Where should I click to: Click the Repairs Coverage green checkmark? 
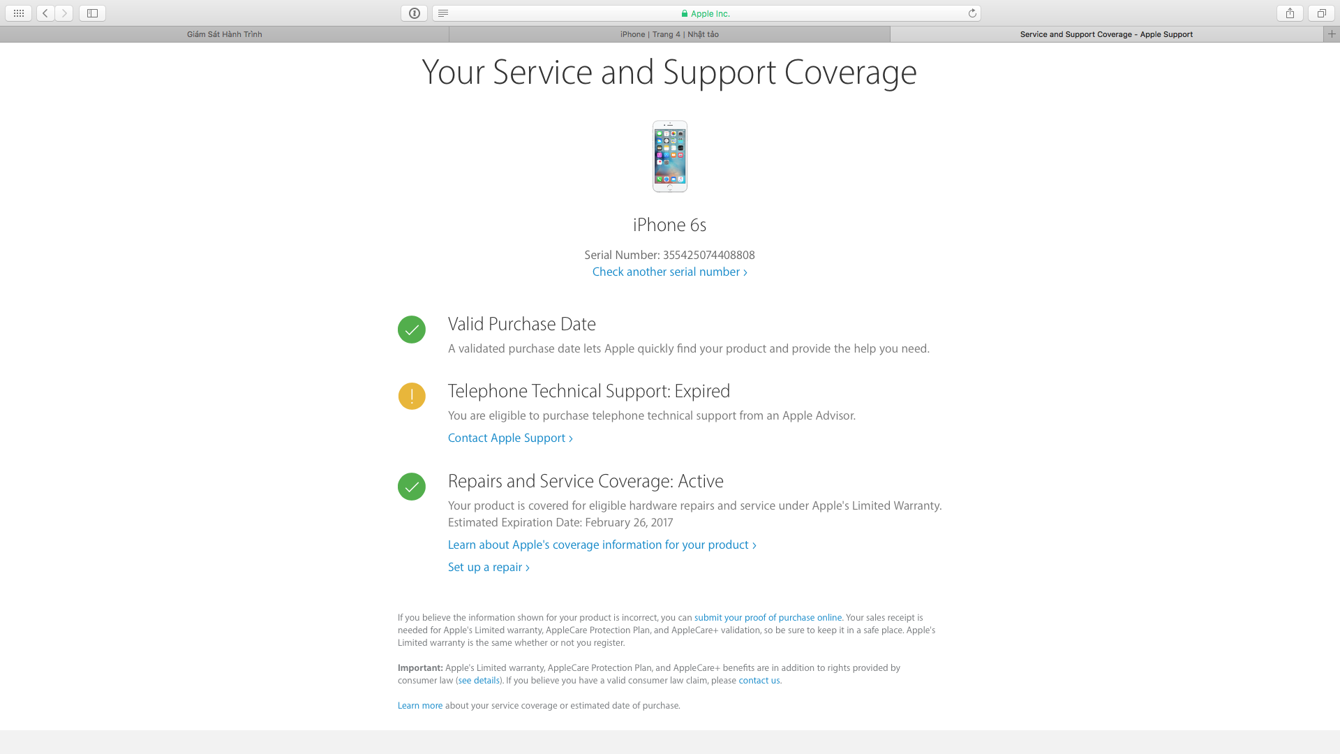pos(412,487)
